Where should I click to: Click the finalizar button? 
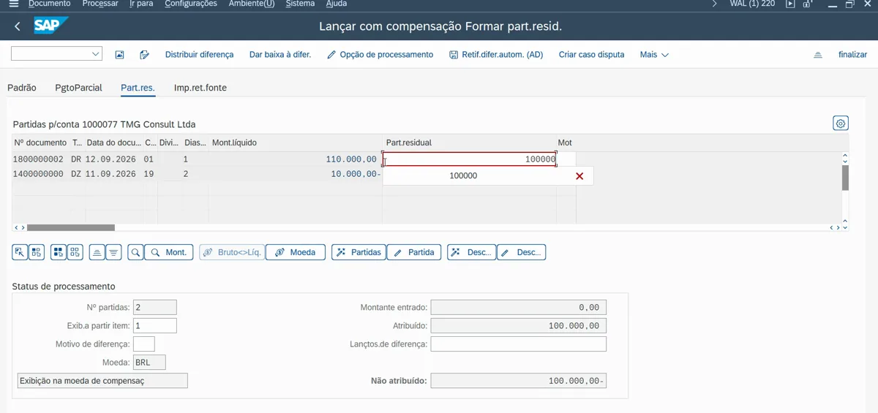(852, 55)
